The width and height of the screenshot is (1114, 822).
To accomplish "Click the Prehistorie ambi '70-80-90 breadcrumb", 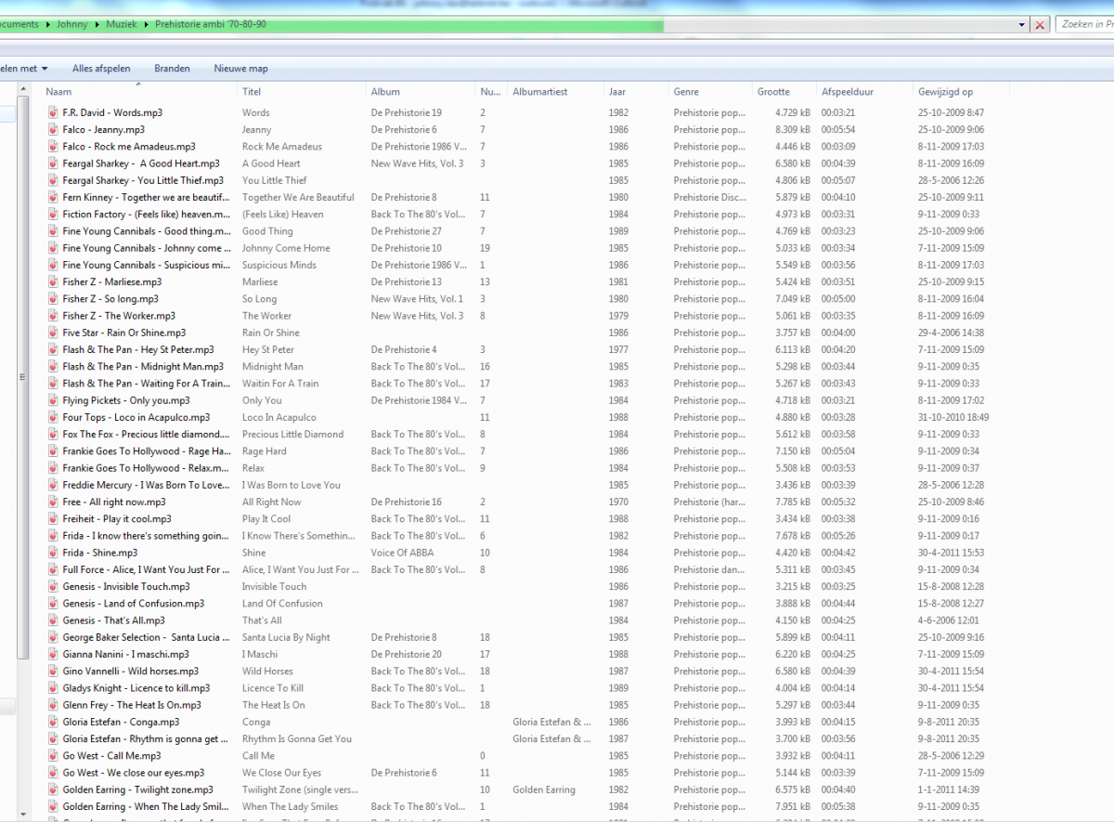I will 211,24.
